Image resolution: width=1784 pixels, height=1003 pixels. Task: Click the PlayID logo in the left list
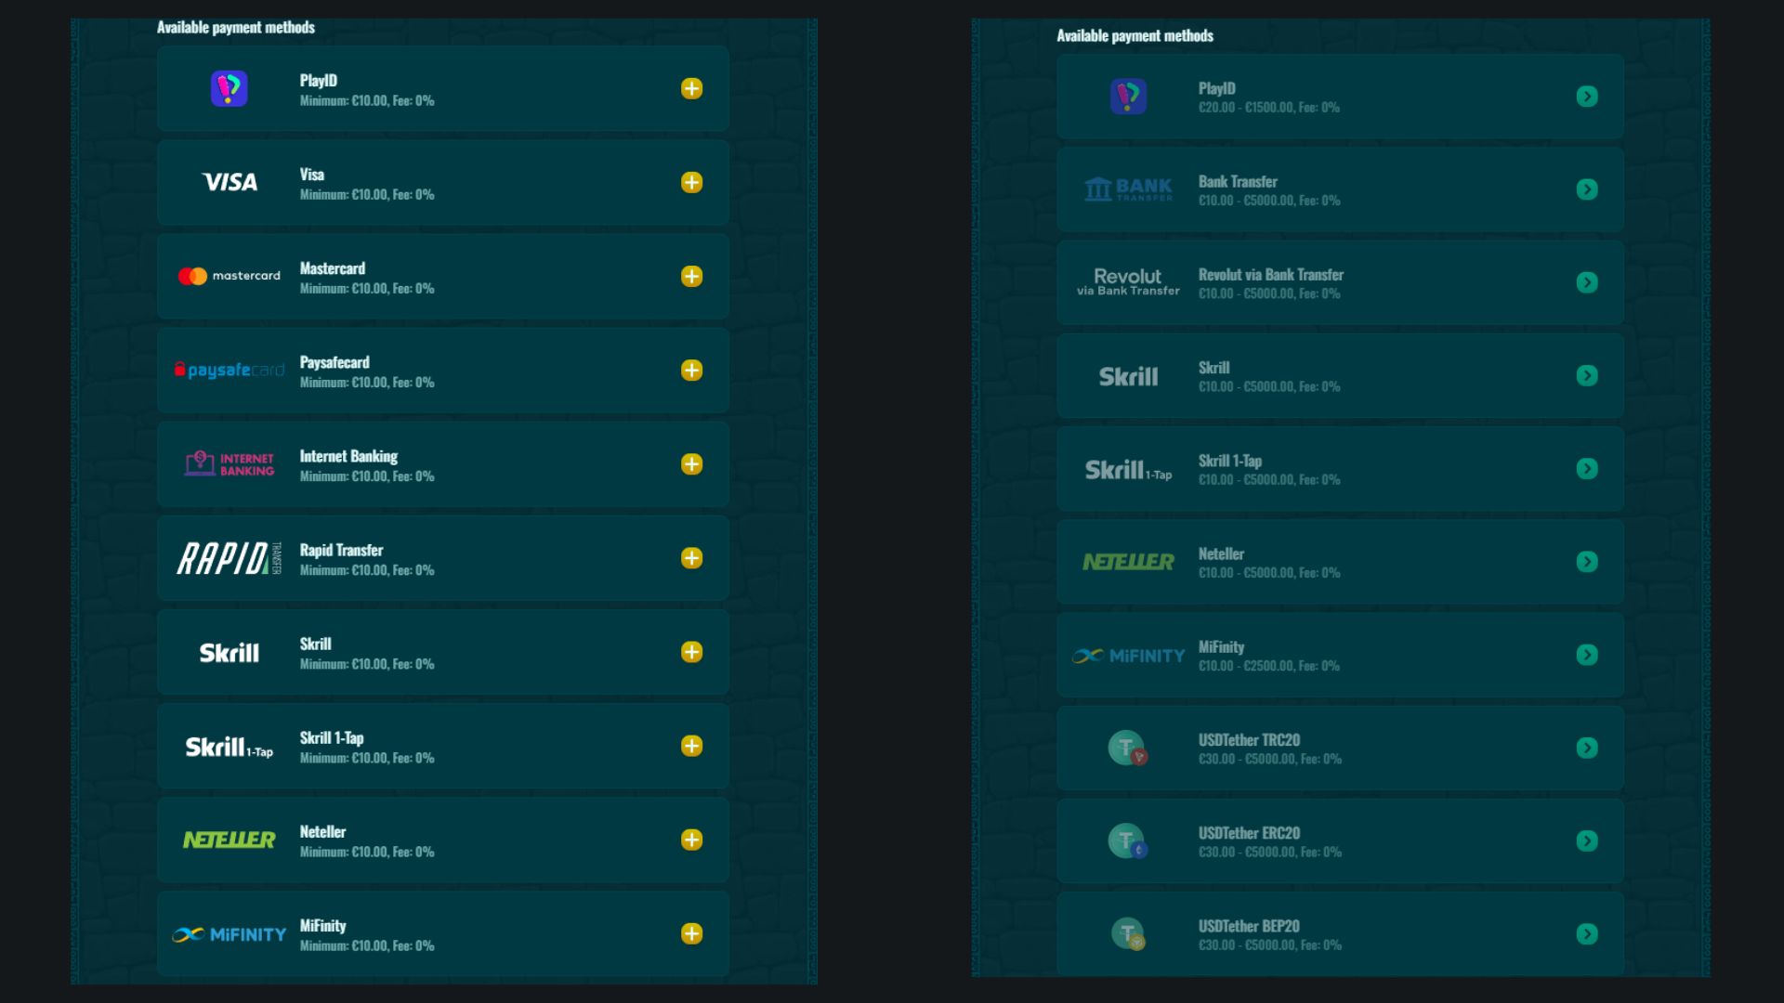point(229,89)
